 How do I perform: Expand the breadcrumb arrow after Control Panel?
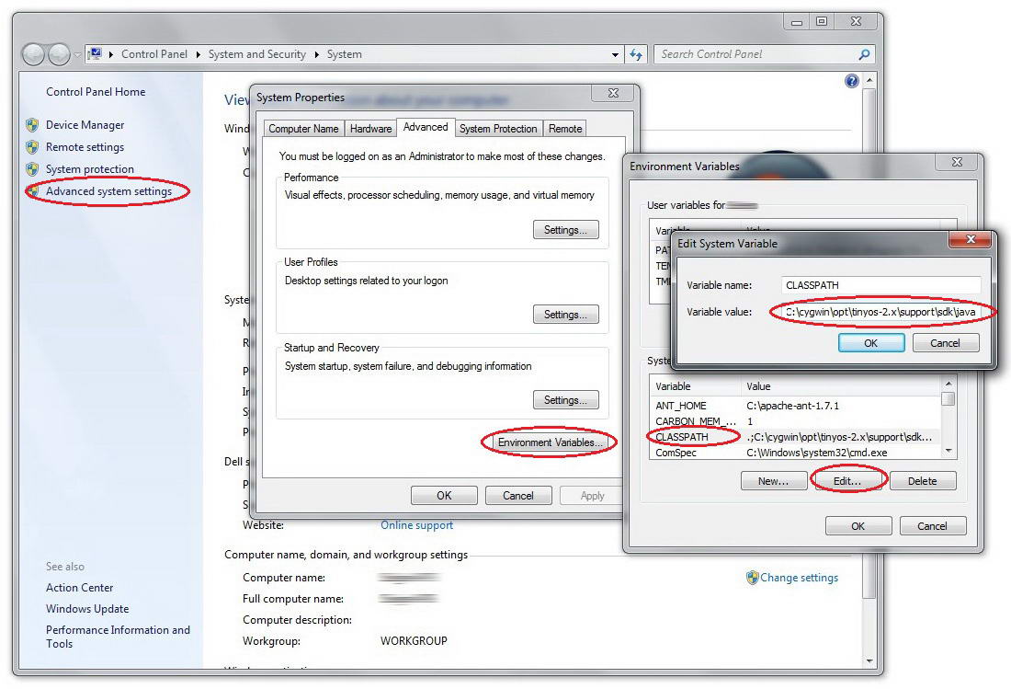[198, 55]
